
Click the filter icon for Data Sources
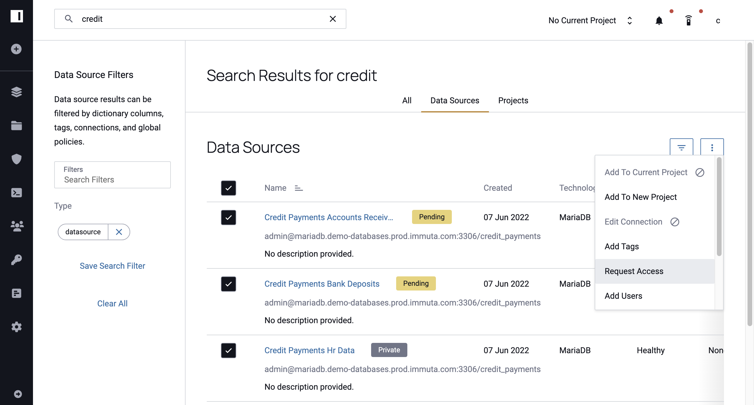tap(681, 148)
